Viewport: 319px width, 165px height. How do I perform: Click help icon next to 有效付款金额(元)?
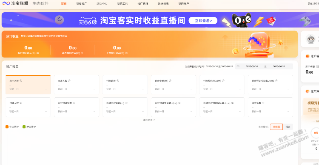[x=126, y=103]
